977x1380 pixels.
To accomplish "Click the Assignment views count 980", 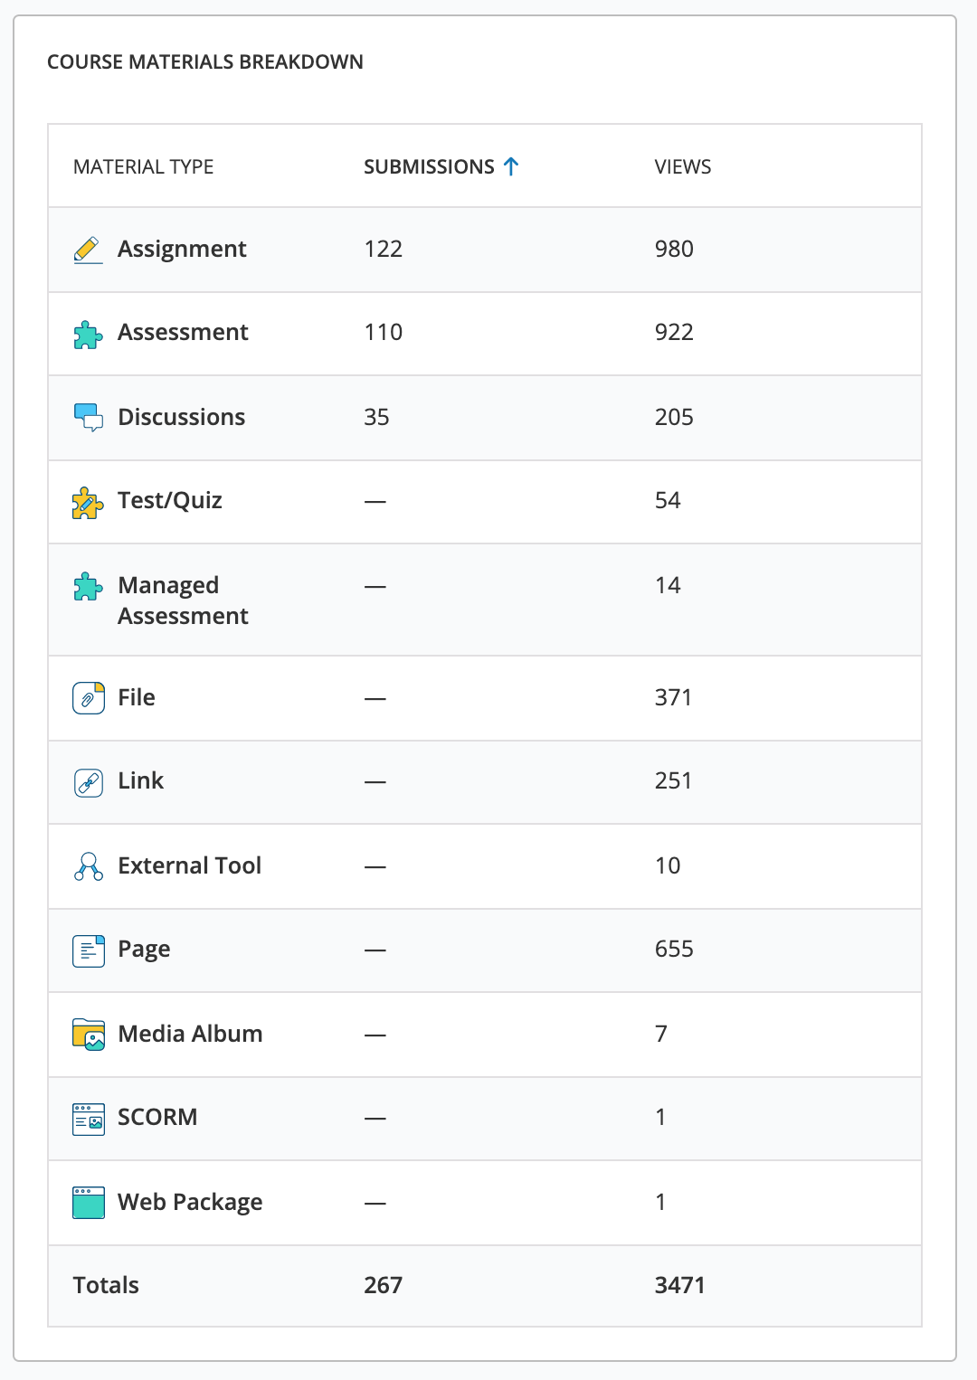I will tap(674, 250).
